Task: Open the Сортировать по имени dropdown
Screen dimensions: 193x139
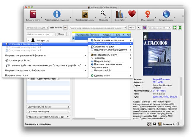Action: coord(48,106)
